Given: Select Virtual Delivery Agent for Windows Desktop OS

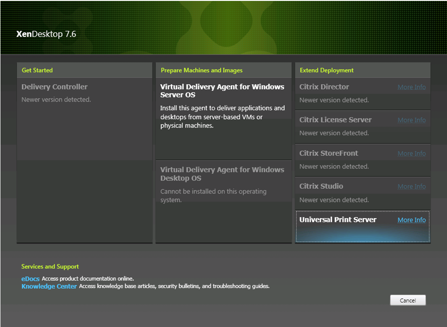Looking at the screenshot, I should 222,174.
